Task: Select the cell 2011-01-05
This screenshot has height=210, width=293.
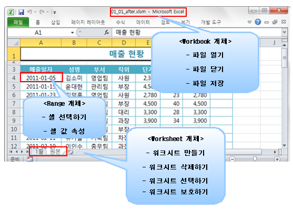Action: pyautogui.click(x=42, y=78)
